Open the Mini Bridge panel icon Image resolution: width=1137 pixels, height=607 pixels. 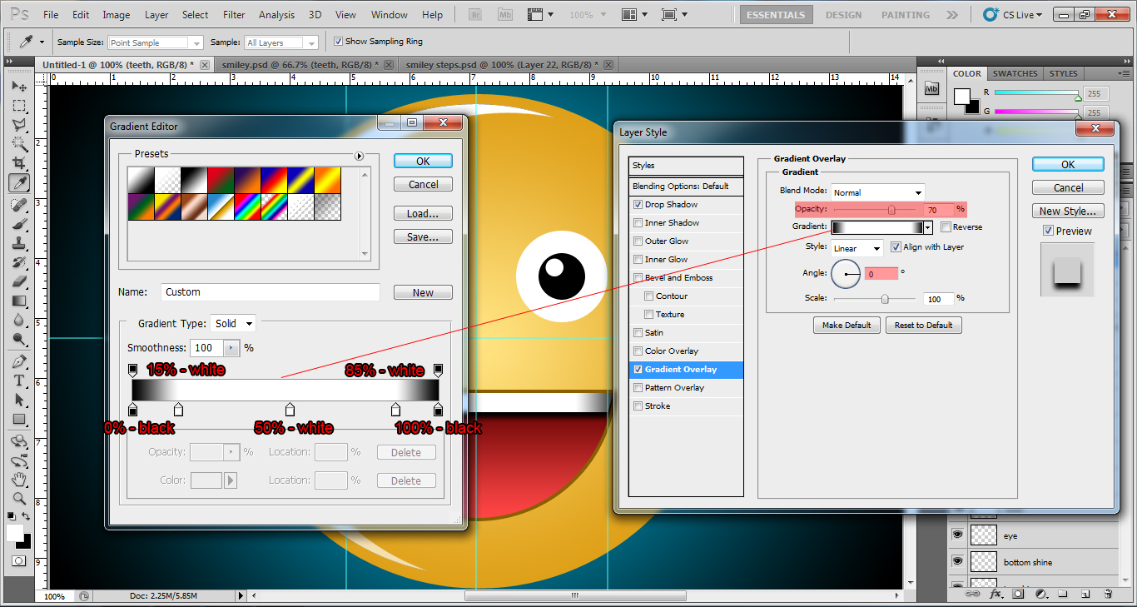pyautogui.click(x=932, y=88)
